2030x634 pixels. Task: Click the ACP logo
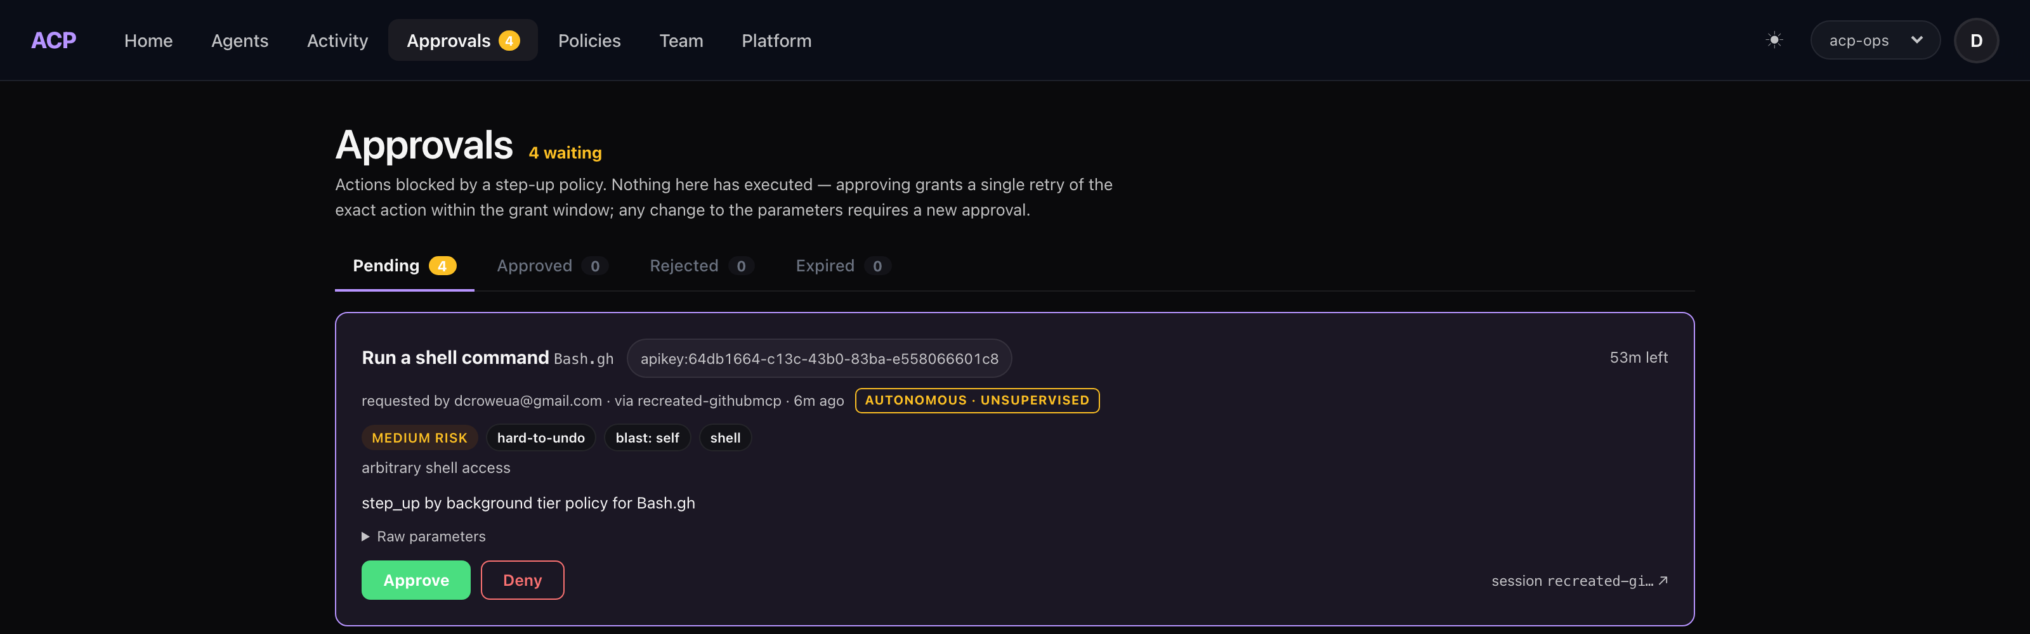[x=53, y=40]
